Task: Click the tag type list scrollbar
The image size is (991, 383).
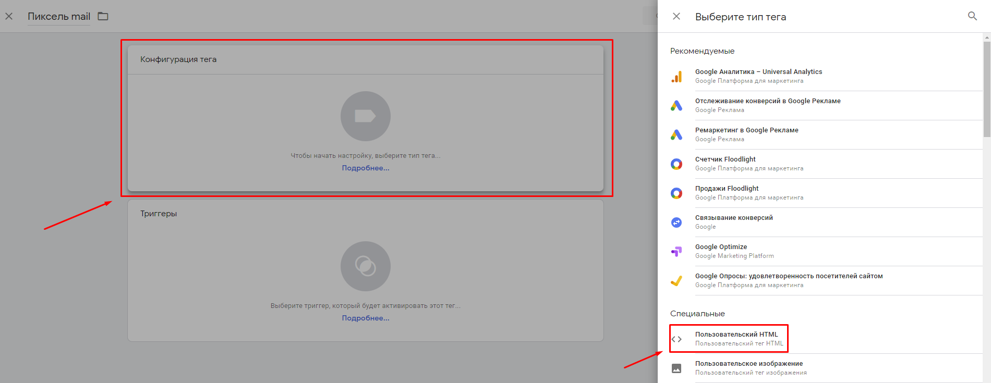Action: click(x=986, y=89)
